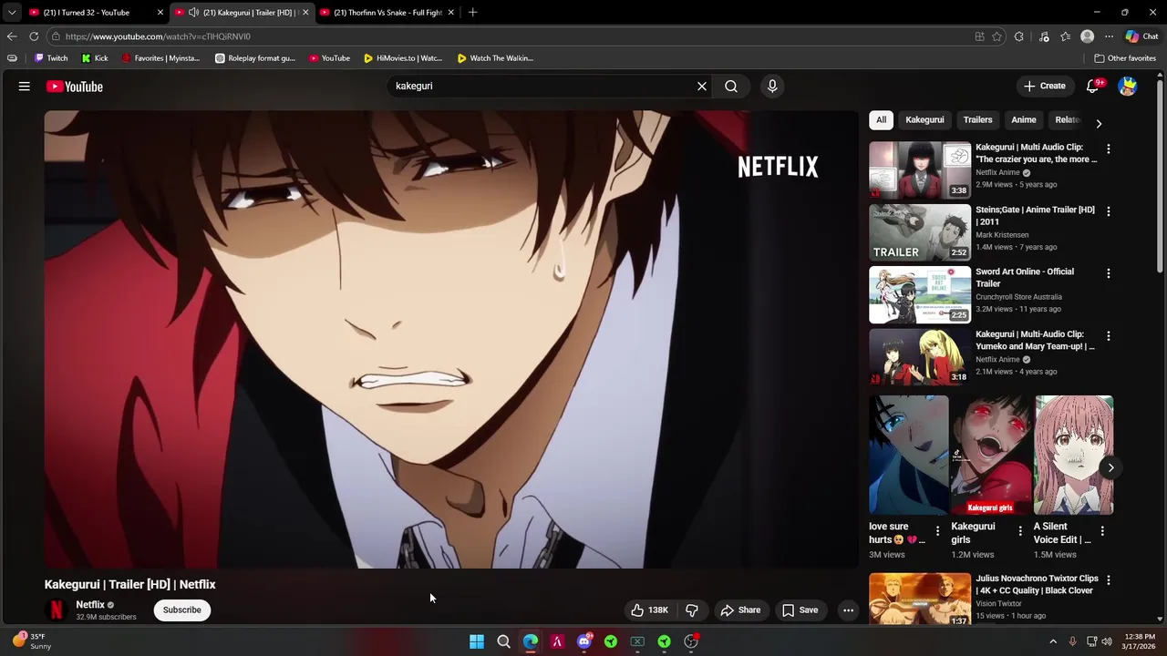Select the Trailers filter chip

point(977,119)
